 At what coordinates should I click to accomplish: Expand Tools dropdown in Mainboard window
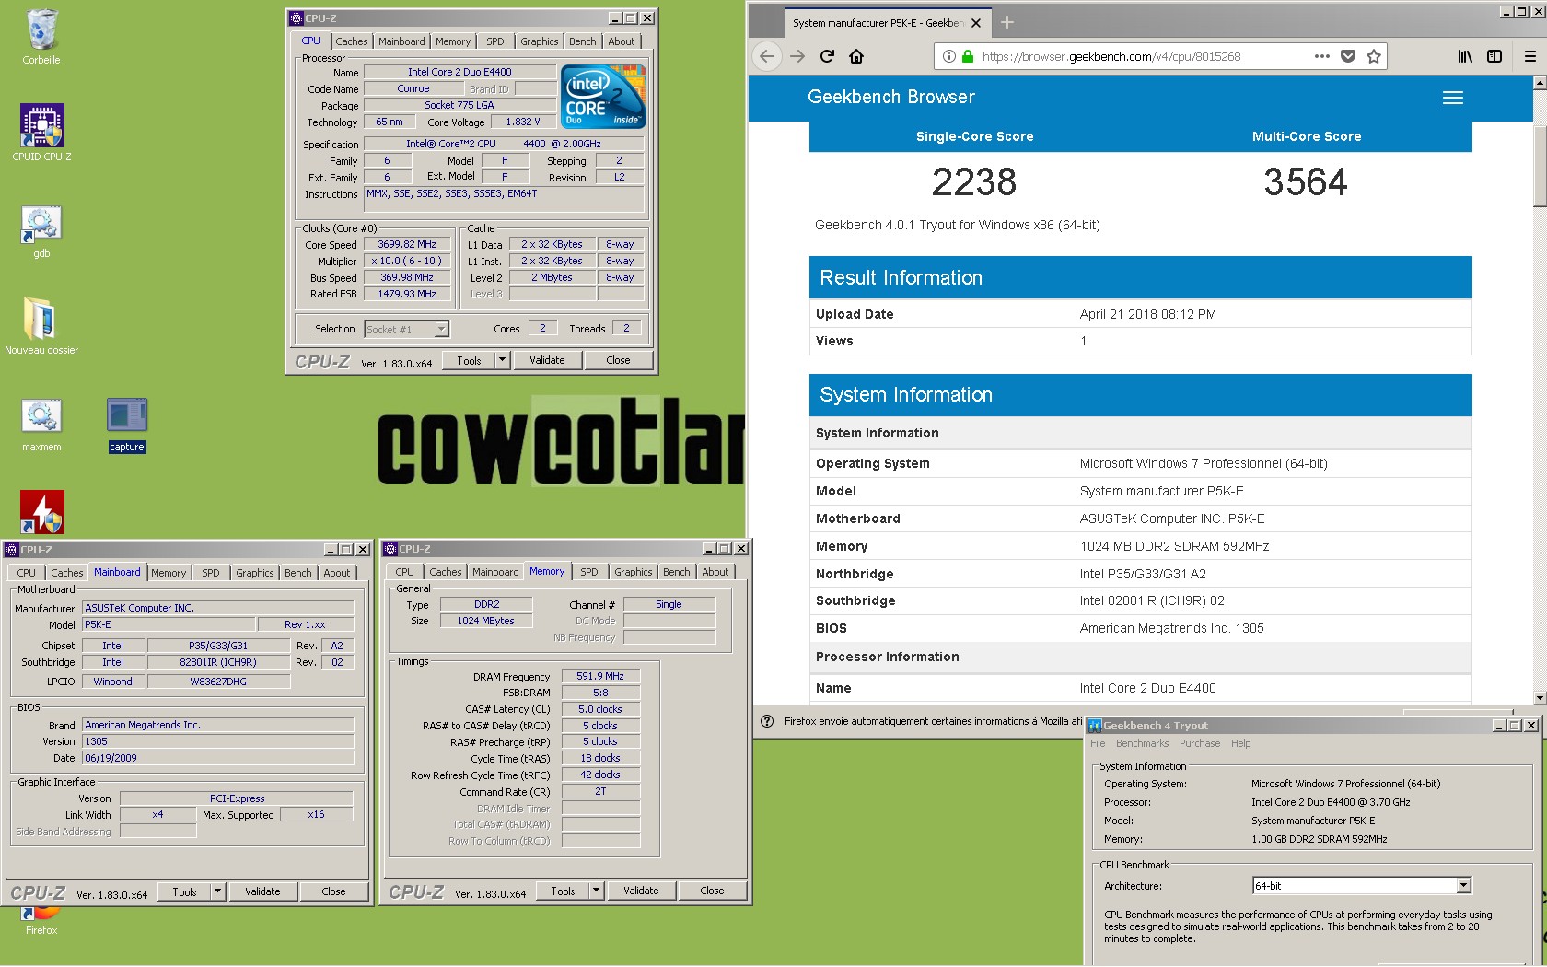pos(218,891)
